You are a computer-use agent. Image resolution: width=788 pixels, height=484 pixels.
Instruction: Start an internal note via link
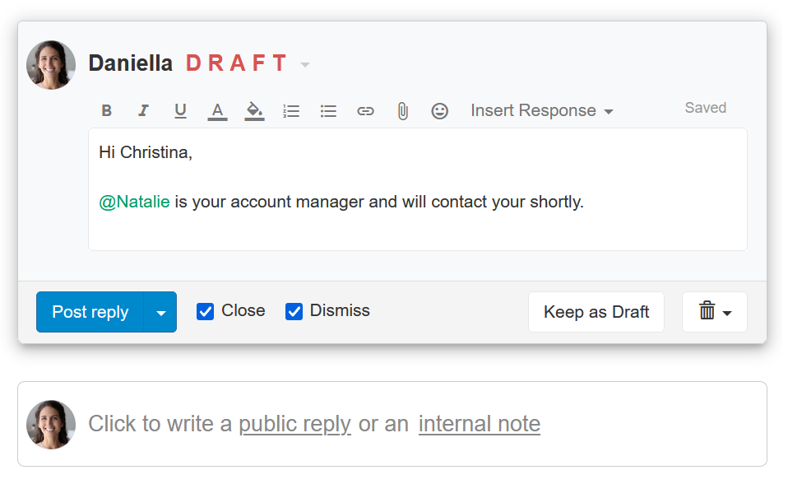479,424
